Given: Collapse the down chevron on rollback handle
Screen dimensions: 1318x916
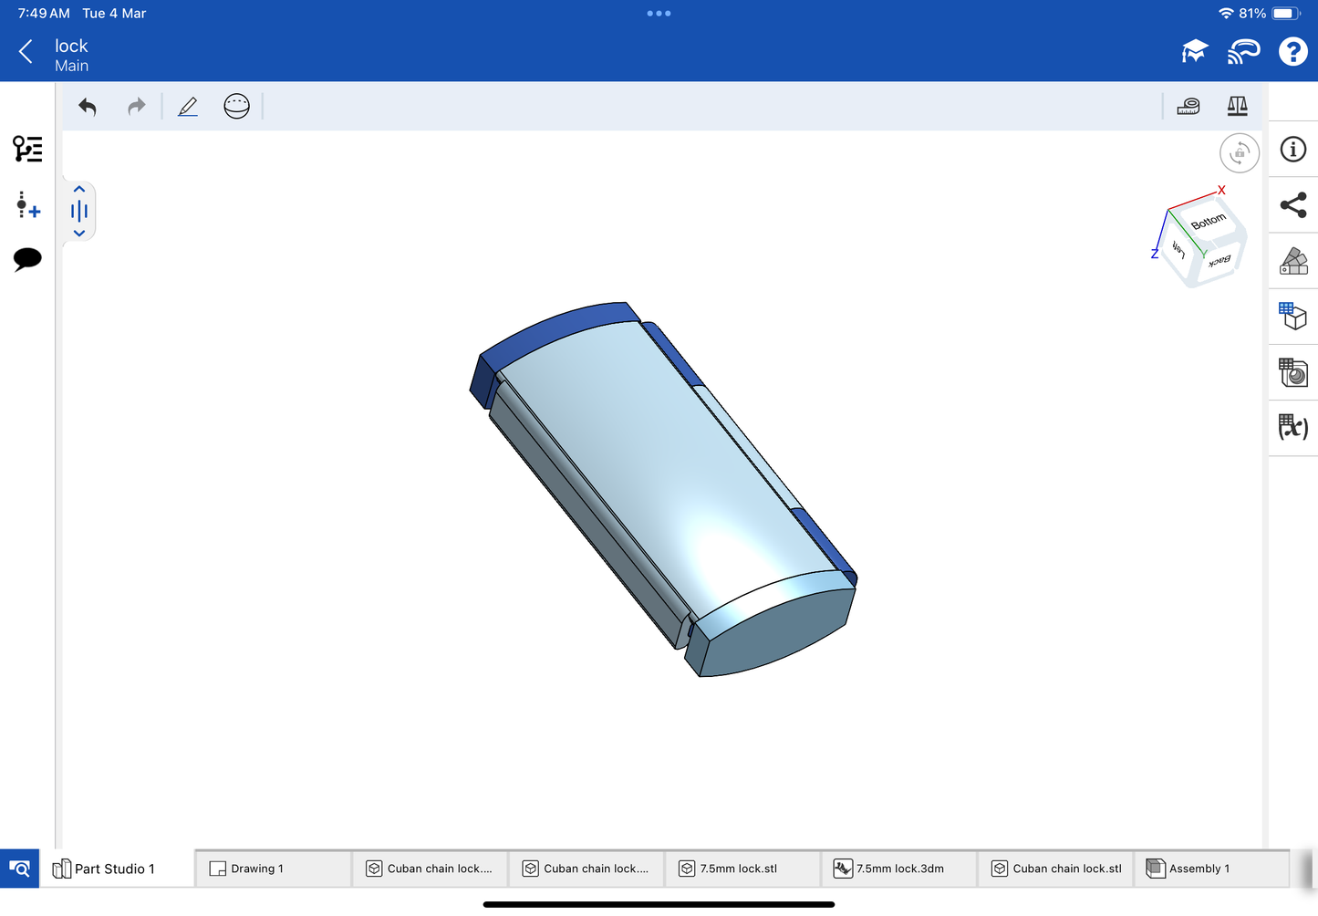Looking at the screenshot, I should (x=79, y=234).
